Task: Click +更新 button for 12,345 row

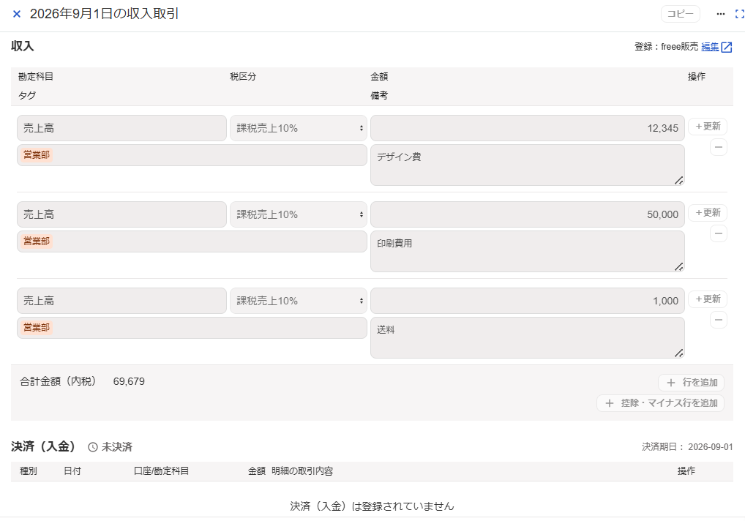Action: click(708, 127)
